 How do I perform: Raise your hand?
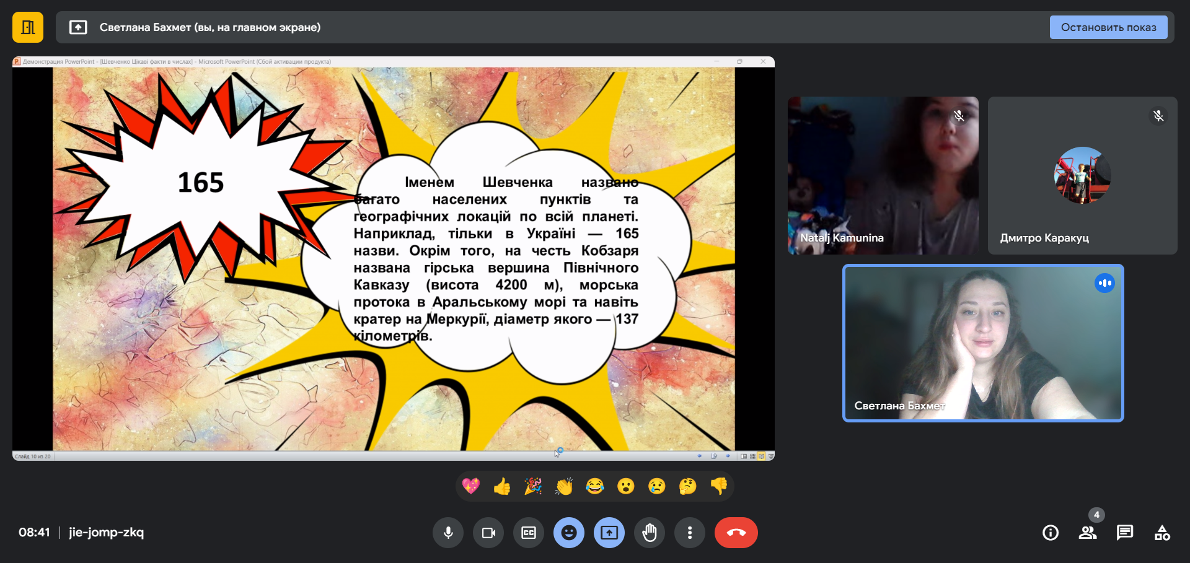click(650, 533)
